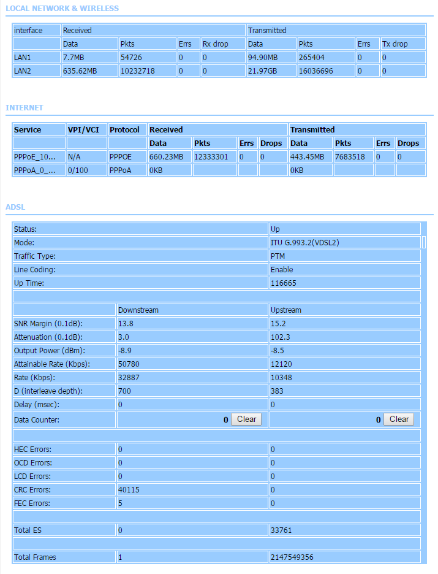Click the Tx drop column header
Screen dimensions: 438x574
point(403,44)
